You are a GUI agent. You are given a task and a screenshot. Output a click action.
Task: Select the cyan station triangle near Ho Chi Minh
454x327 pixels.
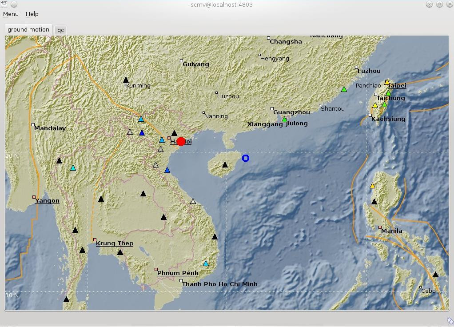click(206, 263)
